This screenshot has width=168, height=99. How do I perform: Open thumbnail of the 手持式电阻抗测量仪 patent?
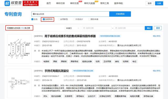coord(19,83)
